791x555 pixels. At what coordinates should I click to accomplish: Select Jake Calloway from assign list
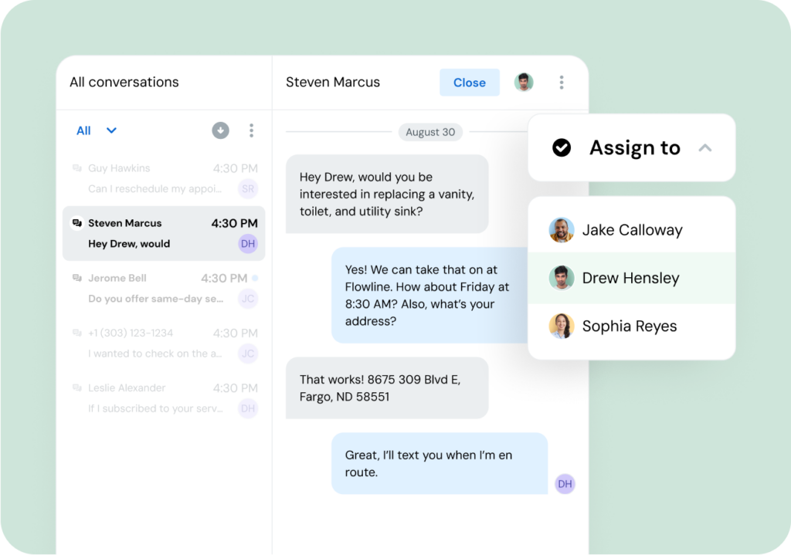[631, 230]
